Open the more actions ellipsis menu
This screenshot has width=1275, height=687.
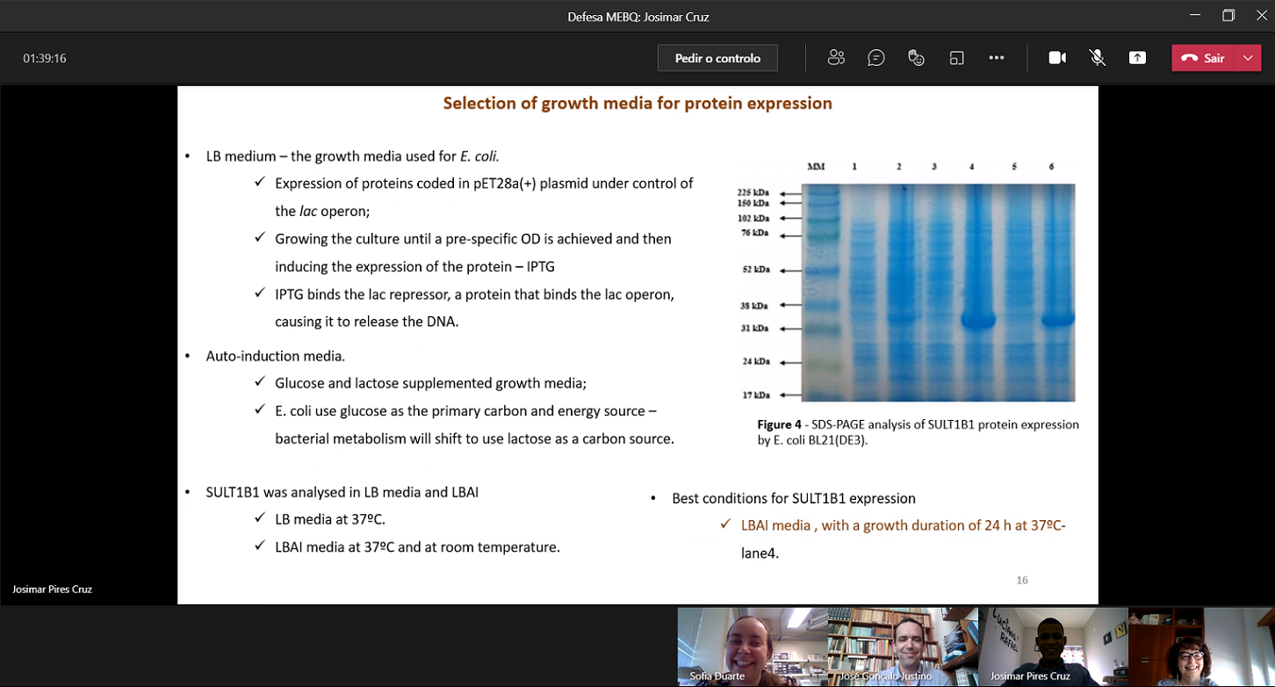[x=996, y=58]
